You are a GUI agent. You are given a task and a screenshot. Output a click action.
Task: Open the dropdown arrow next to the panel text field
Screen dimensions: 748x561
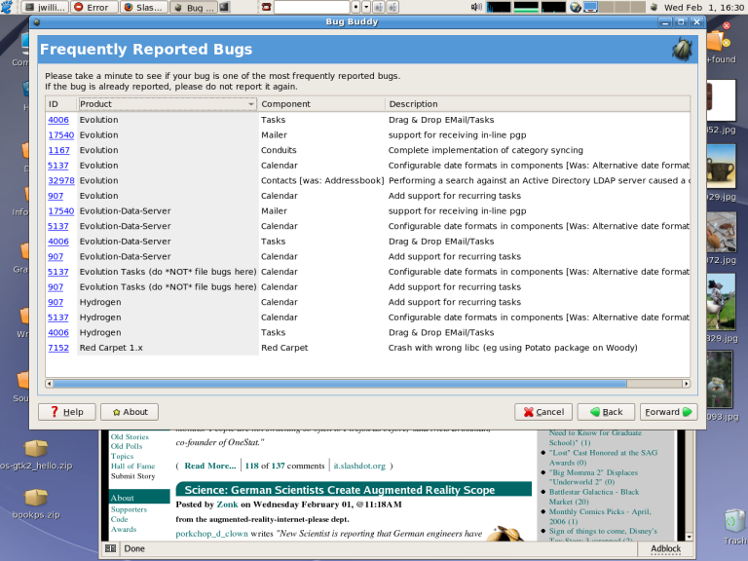tap(366, 7)
